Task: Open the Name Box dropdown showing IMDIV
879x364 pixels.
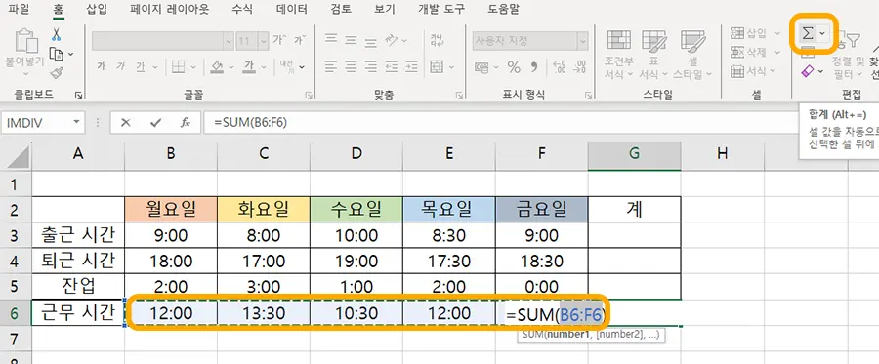Action: pos(76,123)
